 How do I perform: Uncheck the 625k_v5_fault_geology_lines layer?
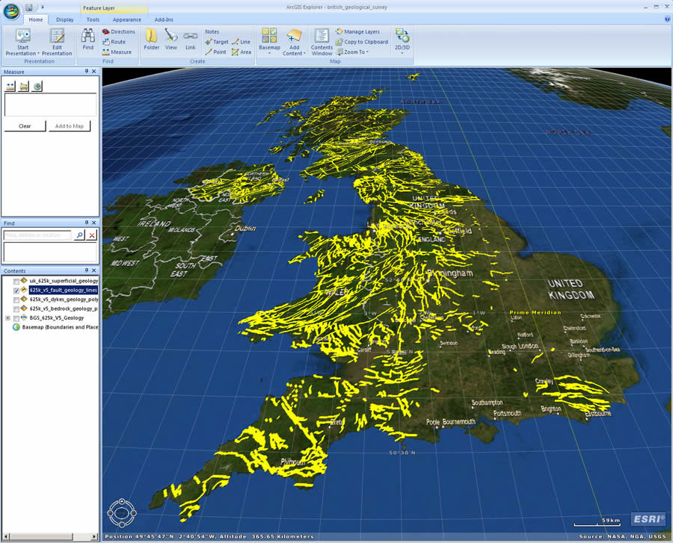point(16,290)
